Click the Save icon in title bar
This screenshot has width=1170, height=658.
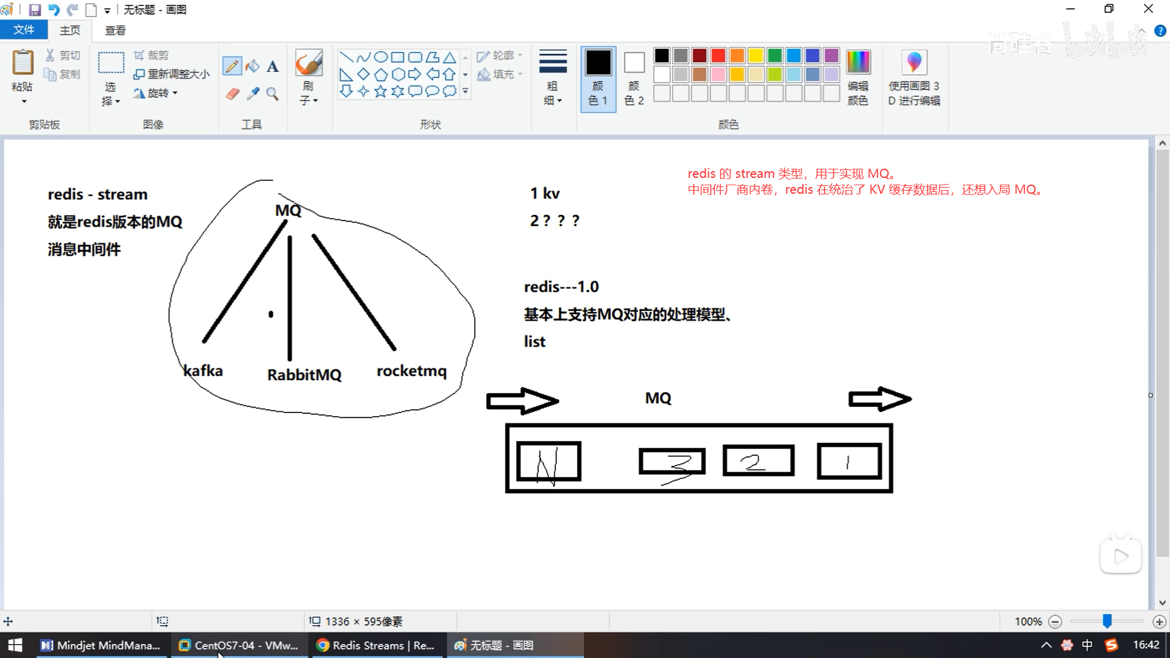[35, 10]
